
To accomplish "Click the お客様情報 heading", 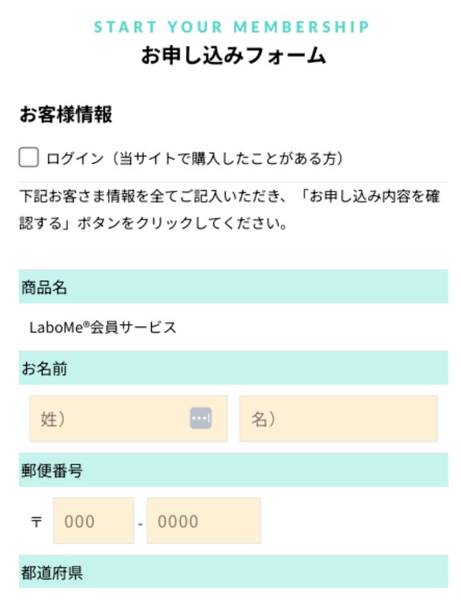I will (66, 115).
